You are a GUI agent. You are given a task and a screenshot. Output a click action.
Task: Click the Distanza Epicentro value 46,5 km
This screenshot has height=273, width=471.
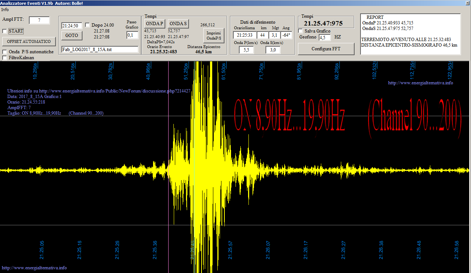[x=203, y=52]
